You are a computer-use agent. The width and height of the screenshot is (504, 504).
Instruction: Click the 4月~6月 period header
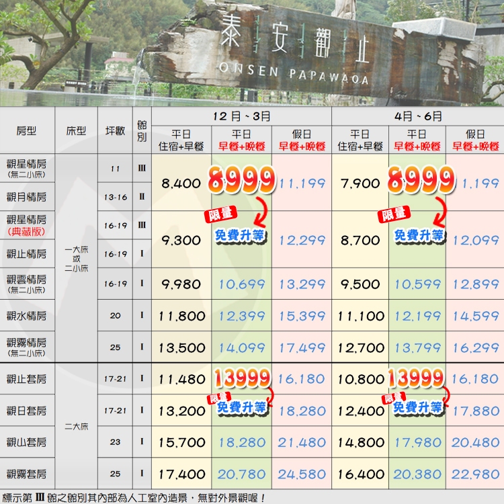click(x=418, y=116)
